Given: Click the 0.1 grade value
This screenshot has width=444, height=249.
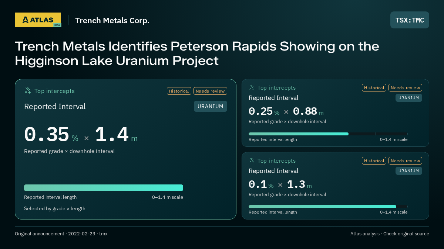Looking at the screenshot, I should pyautogui.click(x=258, y=184).
